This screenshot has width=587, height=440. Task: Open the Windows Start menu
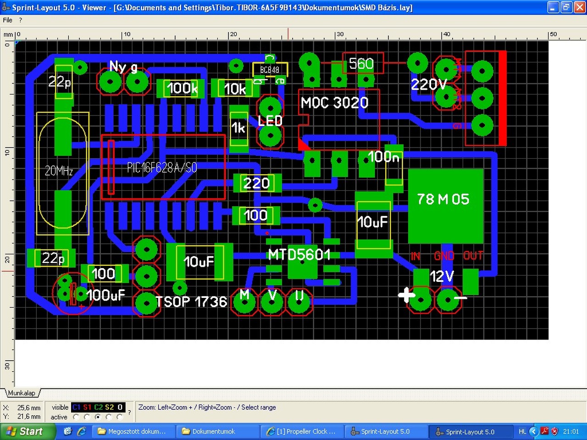(x=28, y=431)
